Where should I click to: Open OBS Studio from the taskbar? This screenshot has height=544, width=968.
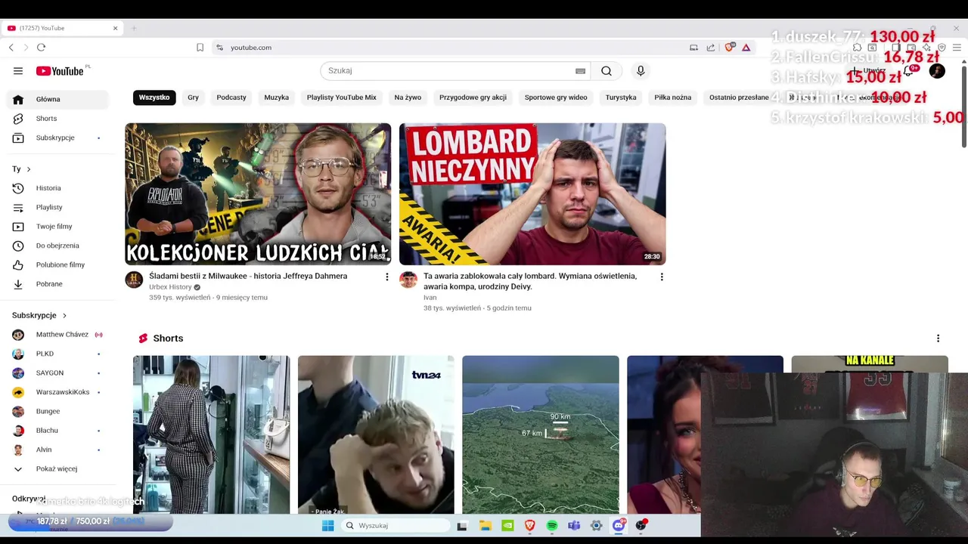tap(641, 525)
